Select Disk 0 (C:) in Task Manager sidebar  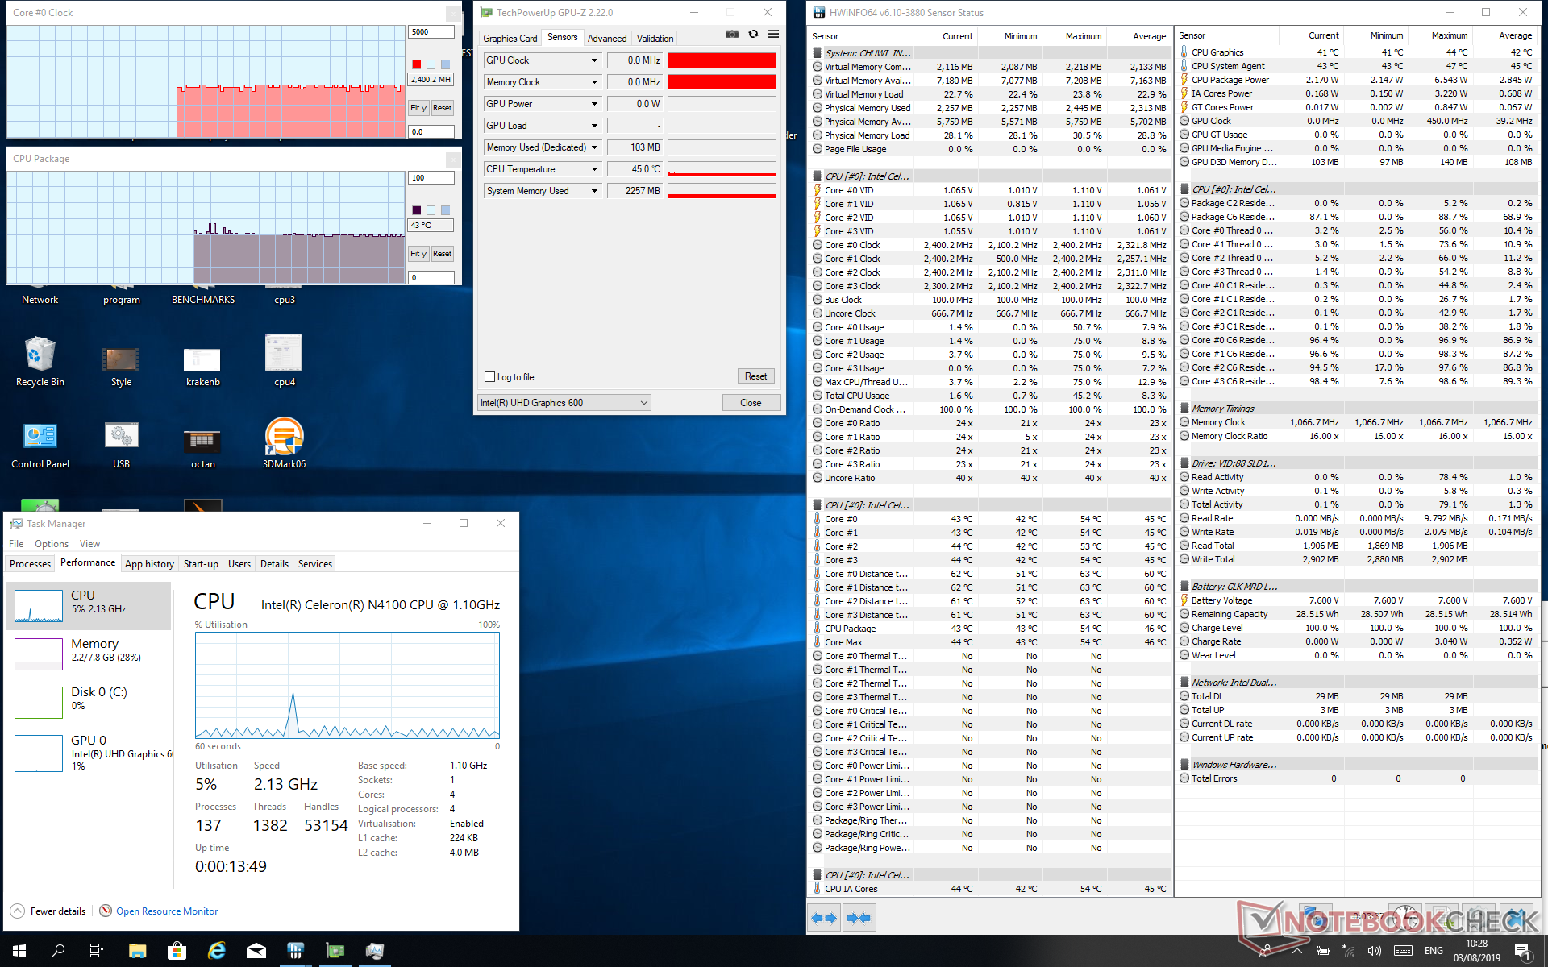point(89,702)
